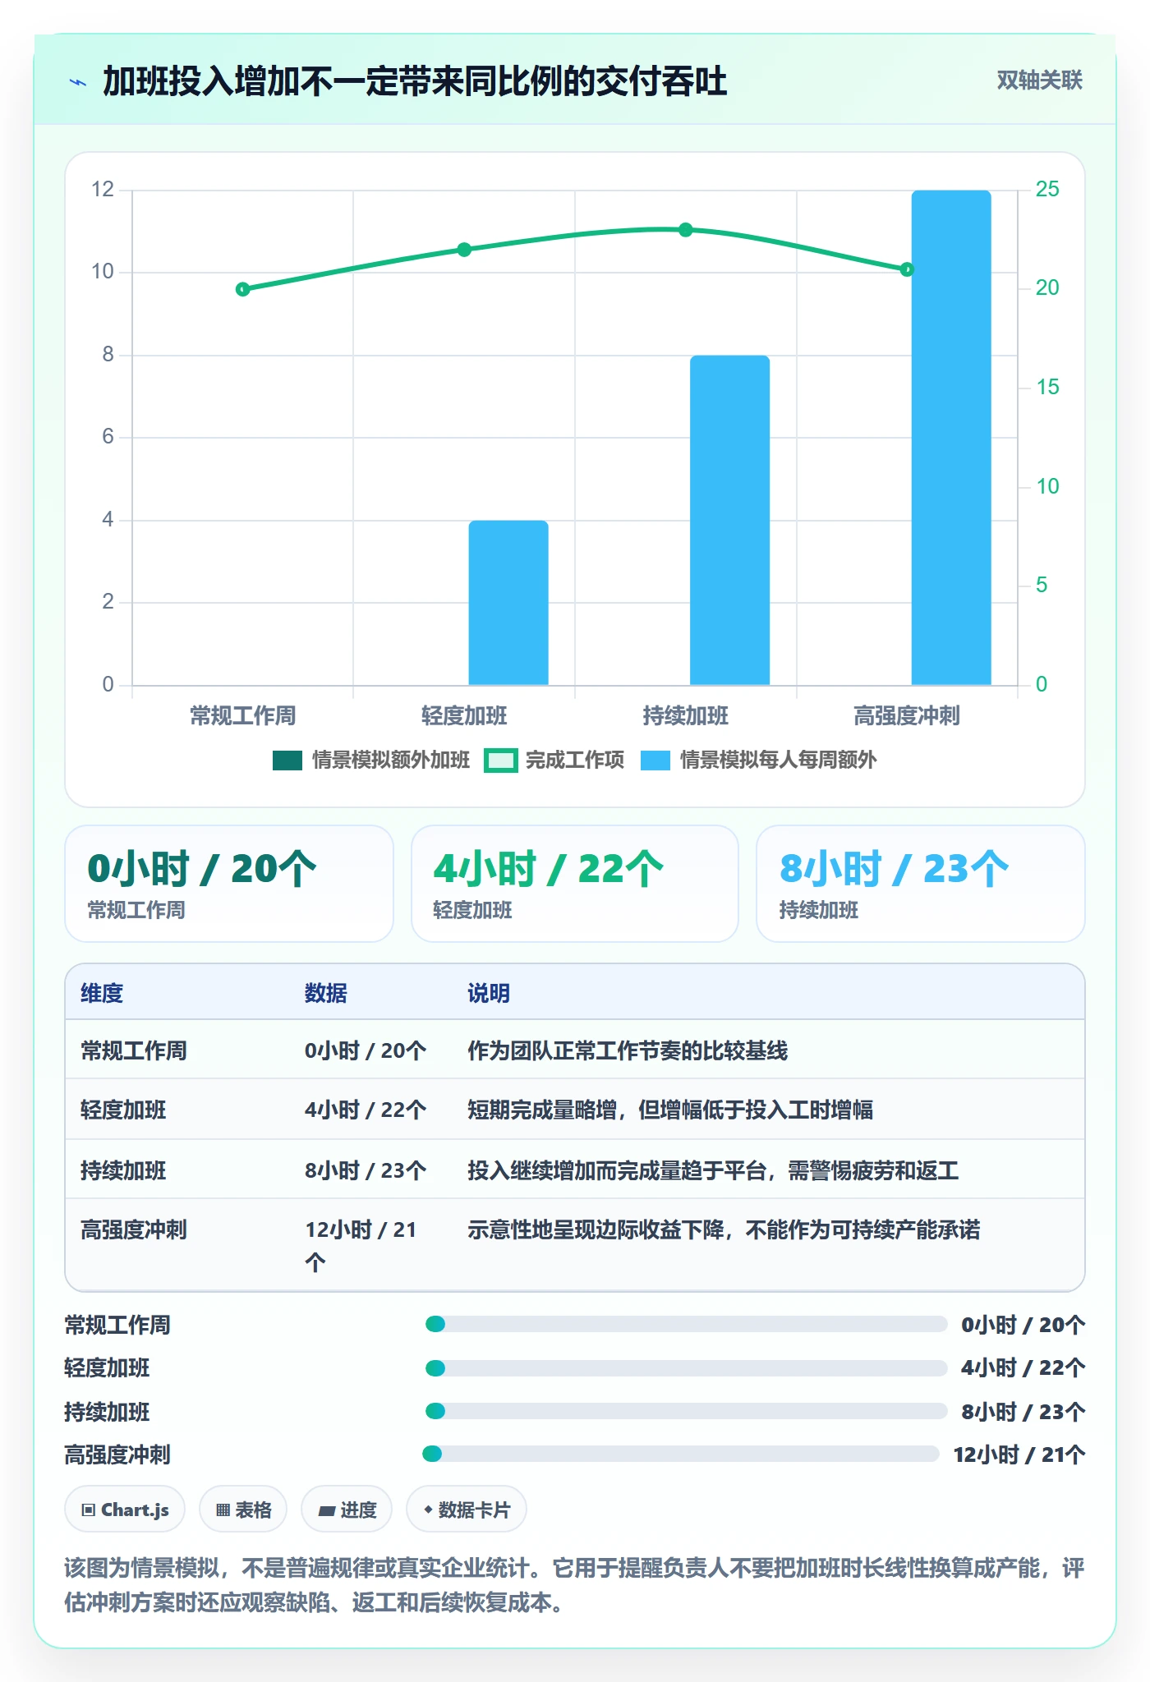Viewport: 1150px width, 1682px height.
Task: Click the 数据 column header
Action: click(x=326, y=993)
